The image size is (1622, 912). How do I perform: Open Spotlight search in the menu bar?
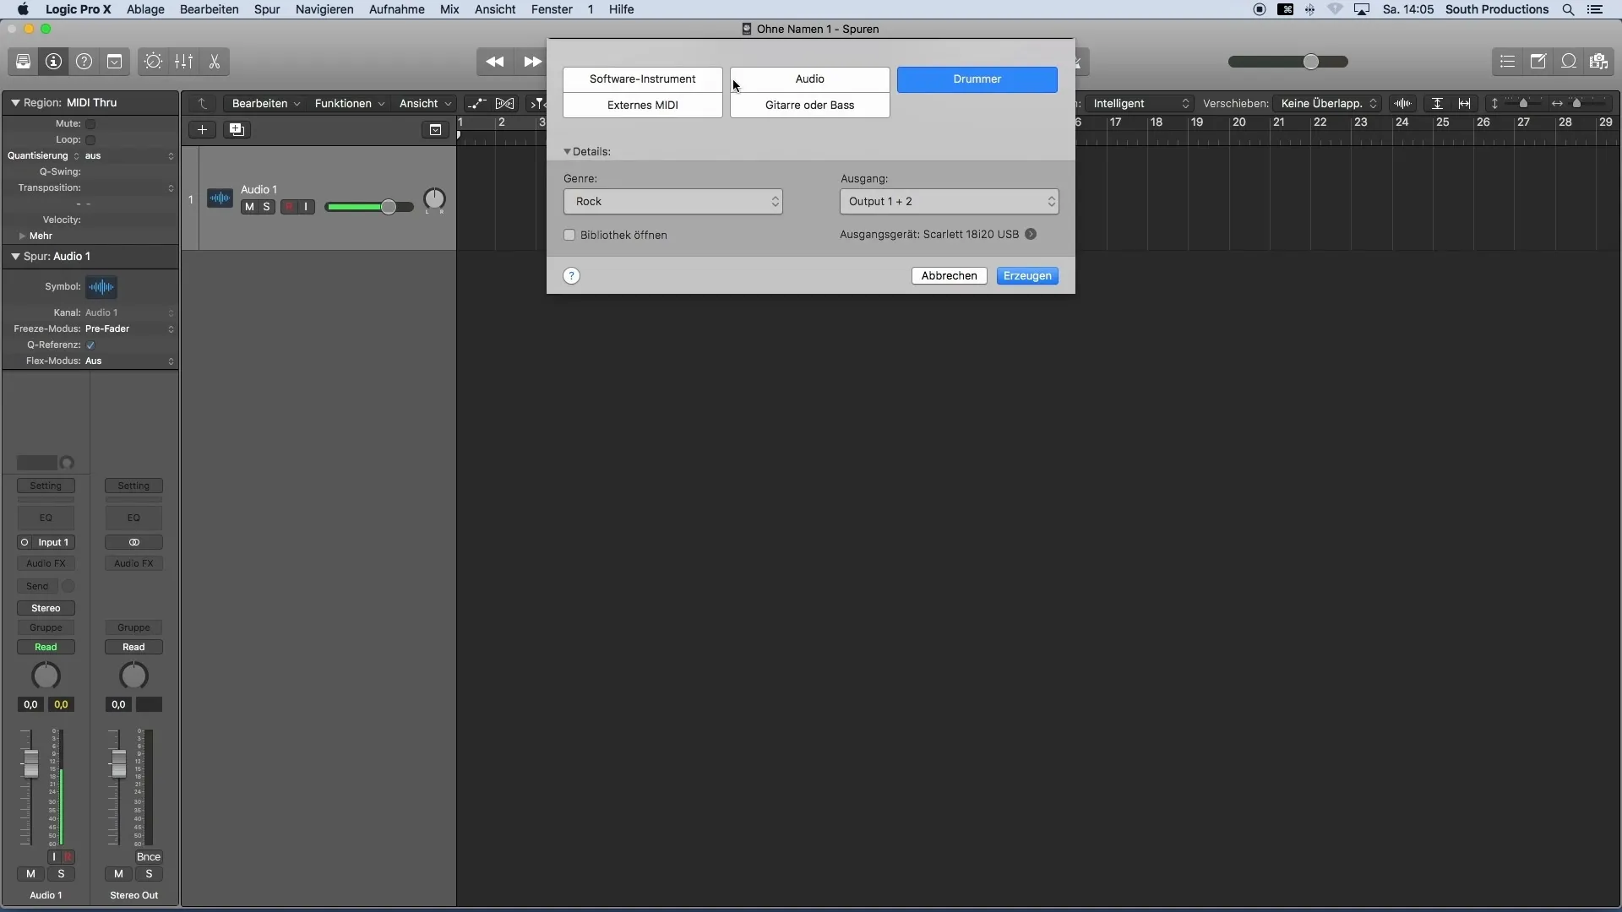[1568, 9]
